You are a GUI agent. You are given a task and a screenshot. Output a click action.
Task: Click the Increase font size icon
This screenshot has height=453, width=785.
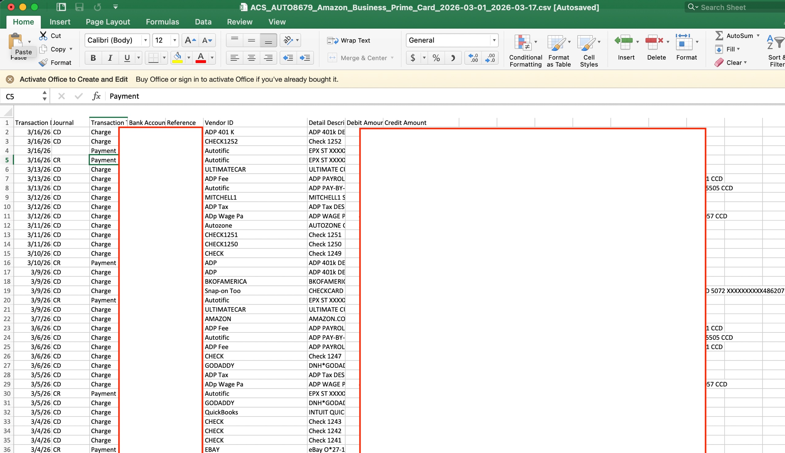pos(190,40)
